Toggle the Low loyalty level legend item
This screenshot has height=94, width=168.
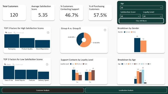[72, 64]
